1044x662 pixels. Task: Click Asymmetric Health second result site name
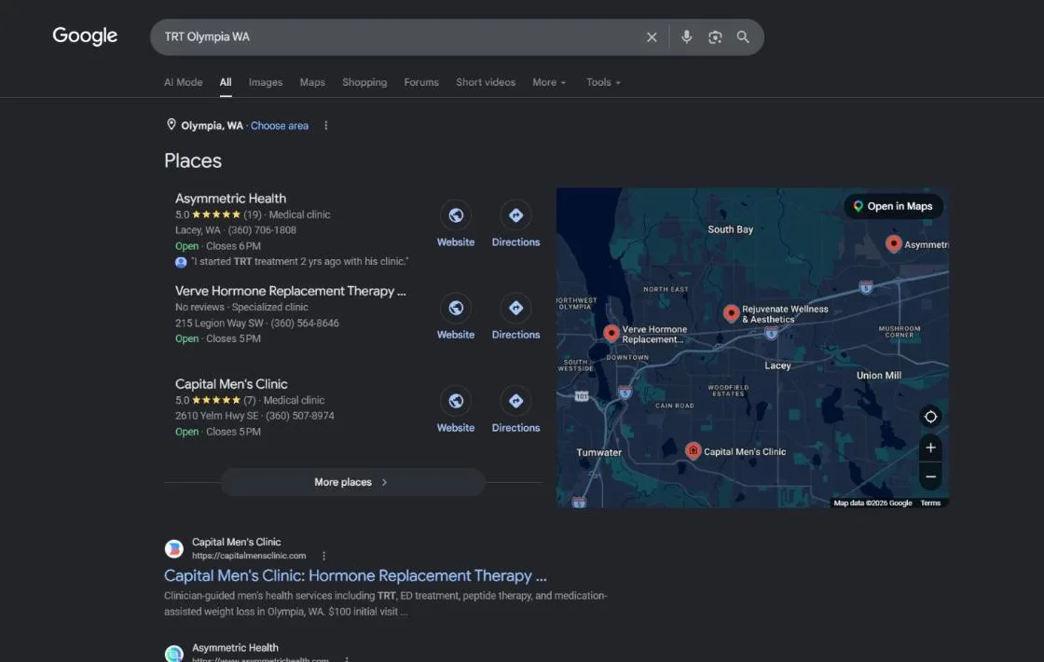coord(235,647)
